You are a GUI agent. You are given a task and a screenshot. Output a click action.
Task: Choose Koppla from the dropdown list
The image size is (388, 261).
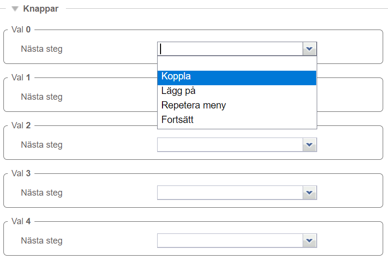(237, 78)
